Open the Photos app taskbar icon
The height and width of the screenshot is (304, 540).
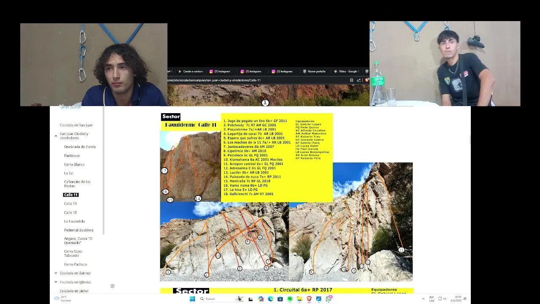[x=319, y=299]
